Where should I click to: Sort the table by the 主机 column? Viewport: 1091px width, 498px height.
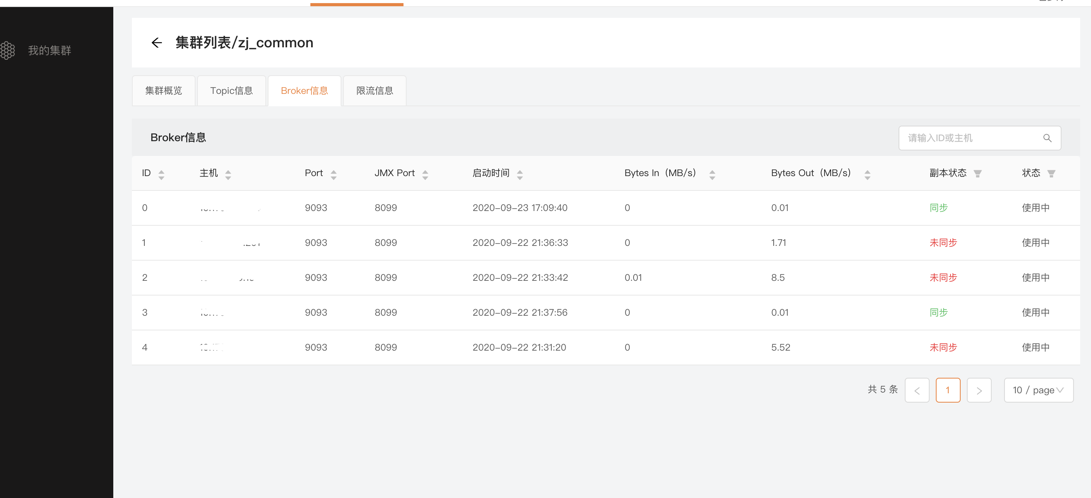[228, 175]
